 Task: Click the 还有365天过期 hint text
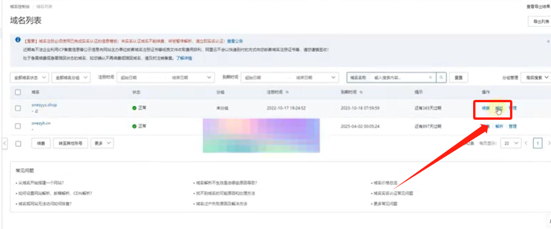pyautogui.click(x=428, y=108)
